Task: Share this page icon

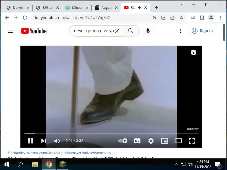Action: (173, 18)
